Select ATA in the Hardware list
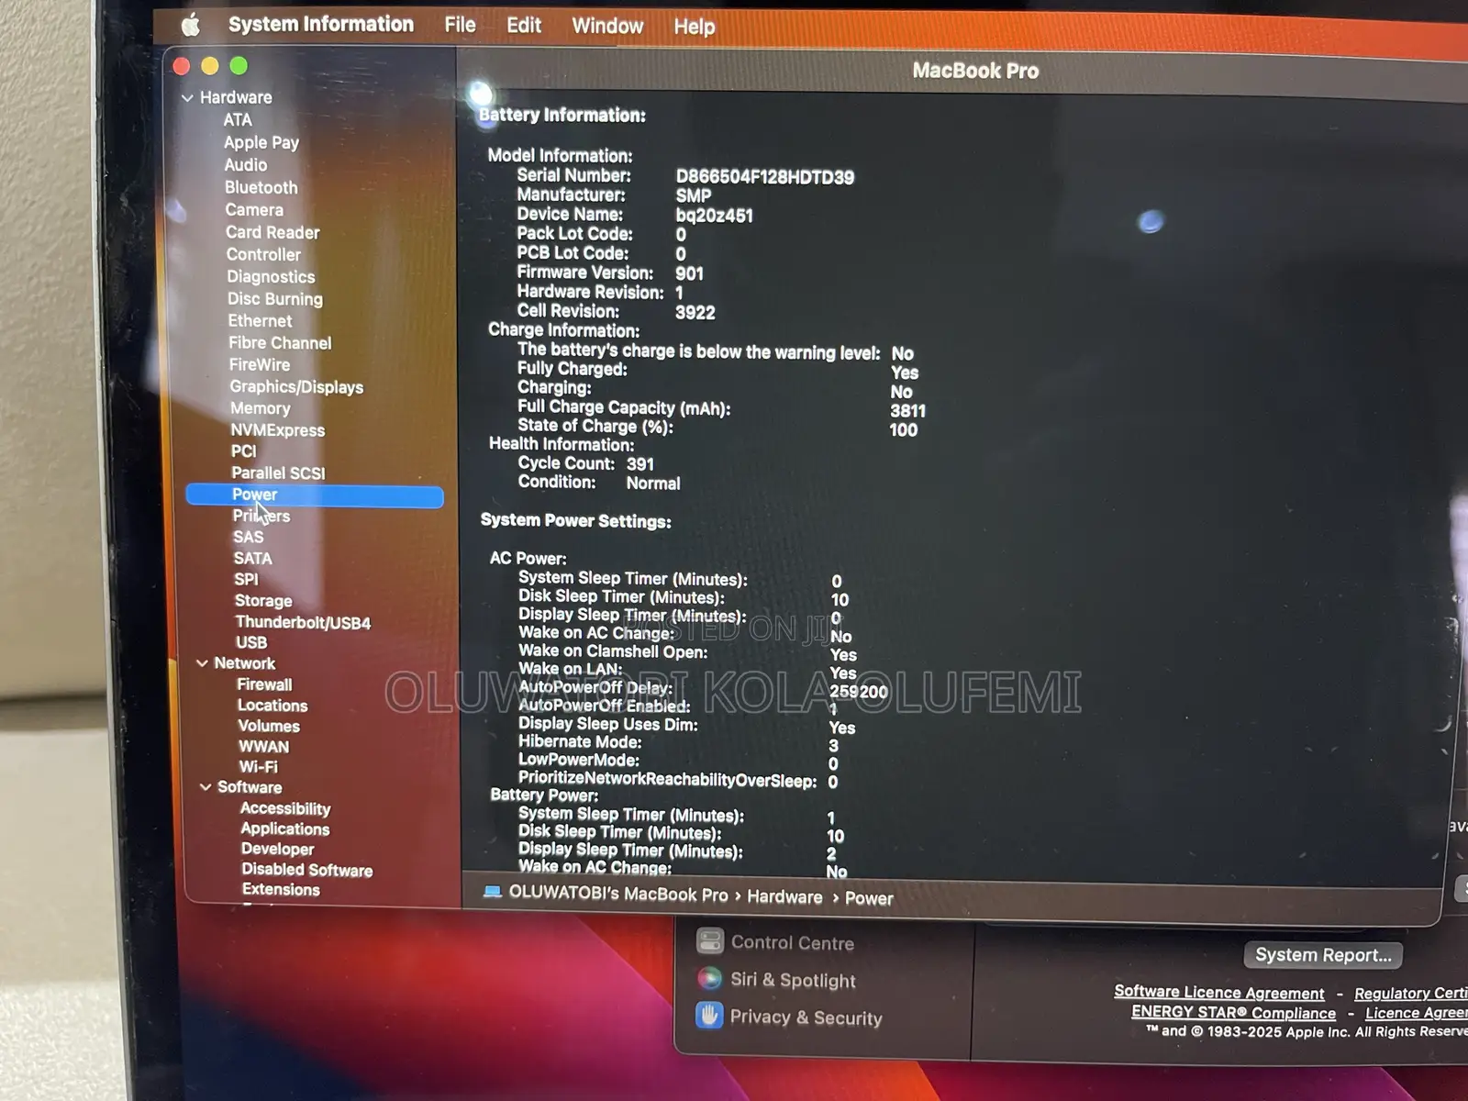1468x1101 pixels. (238, 120)
